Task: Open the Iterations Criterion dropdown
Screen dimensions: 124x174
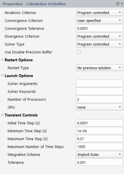Action: 100,13
